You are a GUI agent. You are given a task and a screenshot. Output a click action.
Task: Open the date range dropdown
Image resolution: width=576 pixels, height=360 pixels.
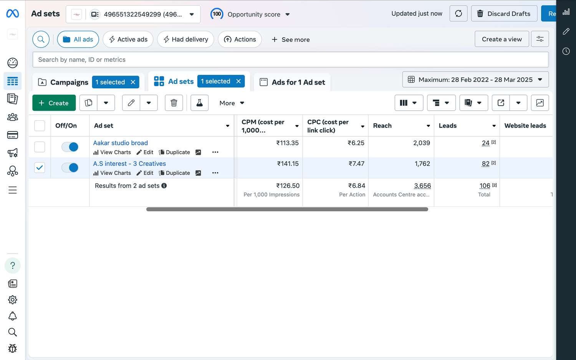pyautogui.click(x=475, y=80)
